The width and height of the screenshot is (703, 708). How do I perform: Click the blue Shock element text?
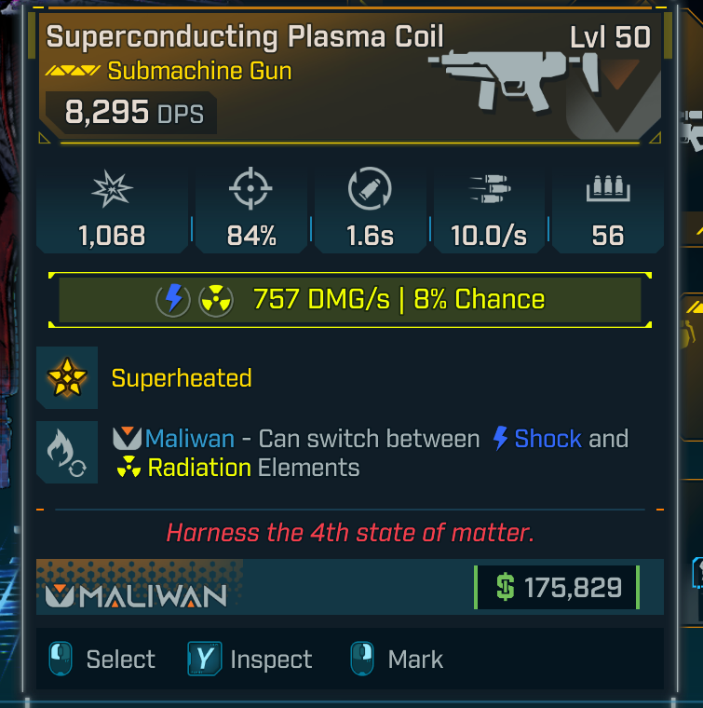pyautogui.click(x=548, y=439)
